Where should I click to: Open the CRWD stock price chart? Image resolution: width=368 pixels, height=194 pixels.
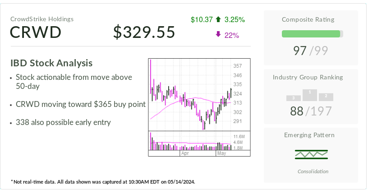pos(199,95)
